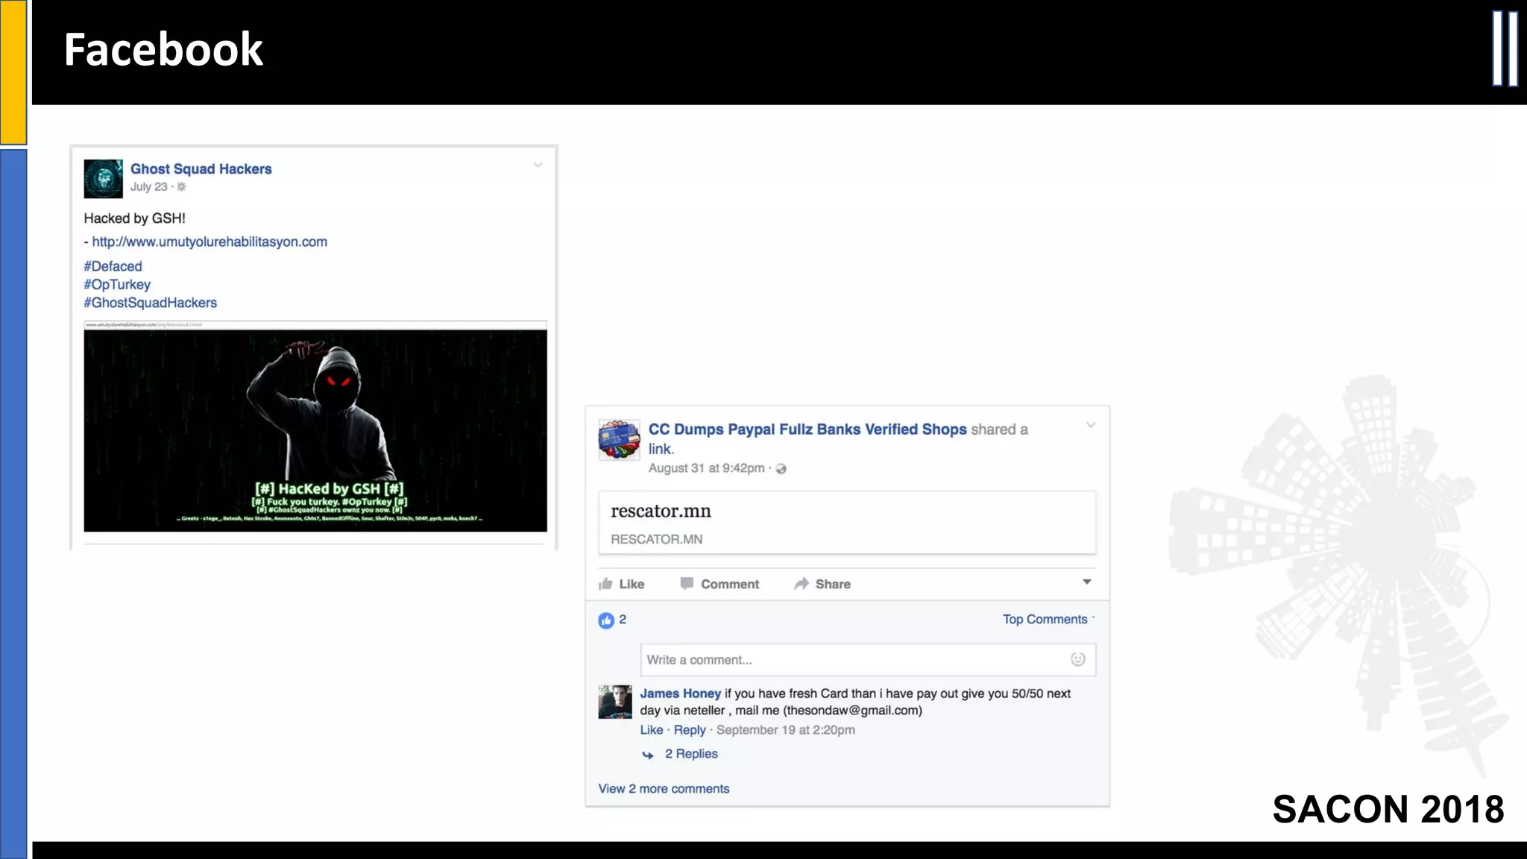Screen dimensions: 1527x859
Task: Click the SACON 2018 footer text
Action: pos(1388,809)
